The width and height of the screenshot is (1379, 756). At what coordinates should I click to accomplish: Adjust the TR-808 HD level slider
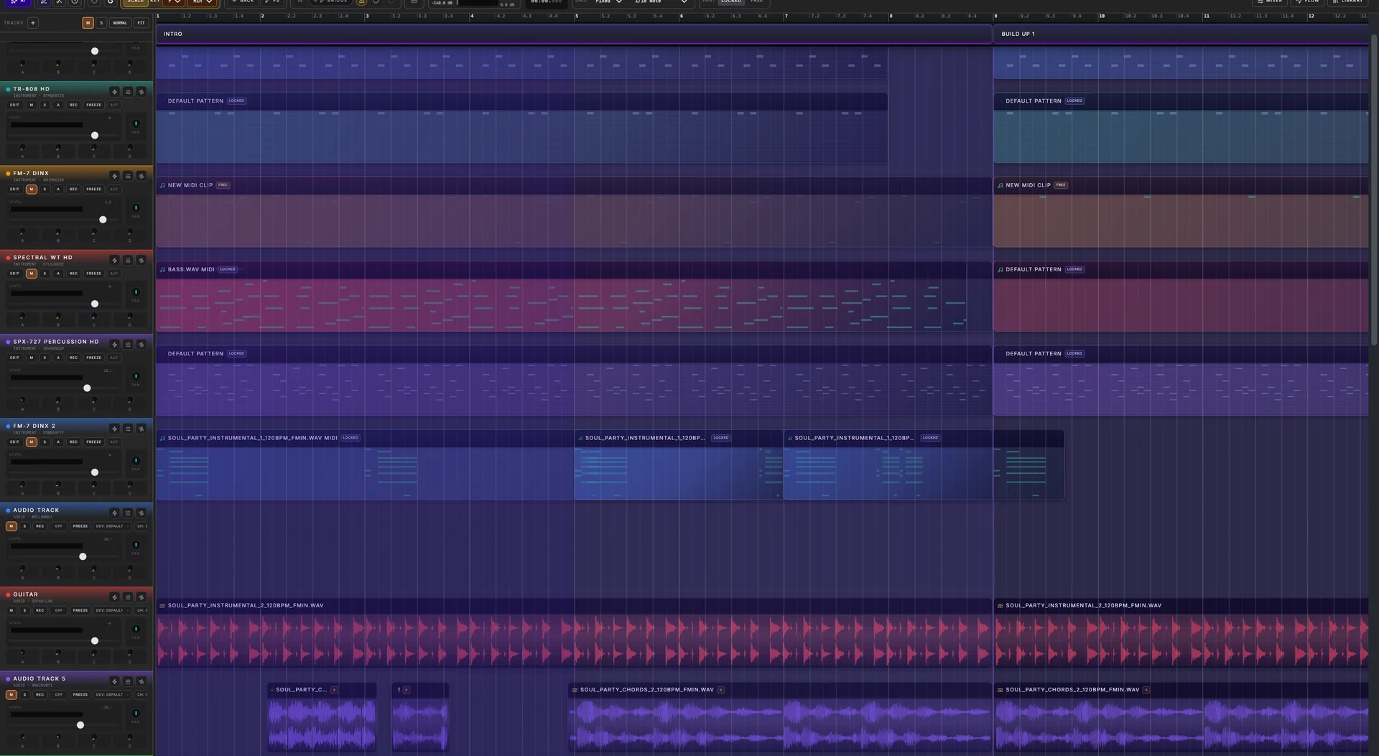(95, 136)
